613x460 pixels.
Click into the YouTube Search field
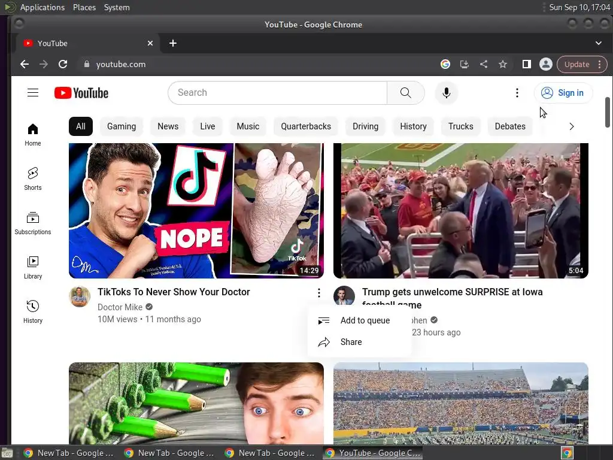click(278, 93)
